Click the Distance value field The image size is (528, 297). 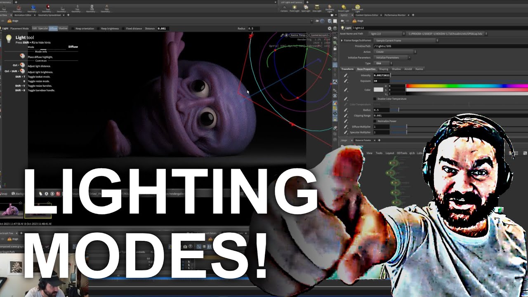pos(164,28)
